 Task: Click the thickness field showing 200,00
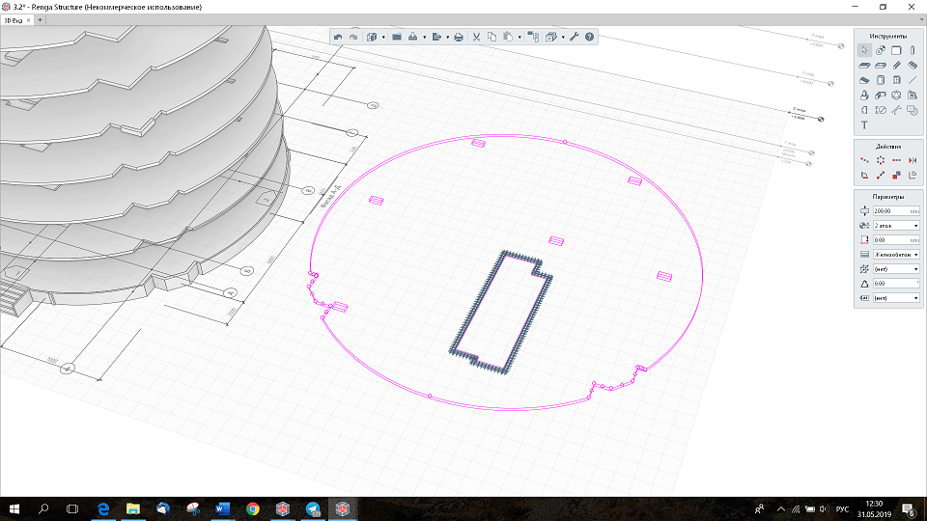coord(896,211)
